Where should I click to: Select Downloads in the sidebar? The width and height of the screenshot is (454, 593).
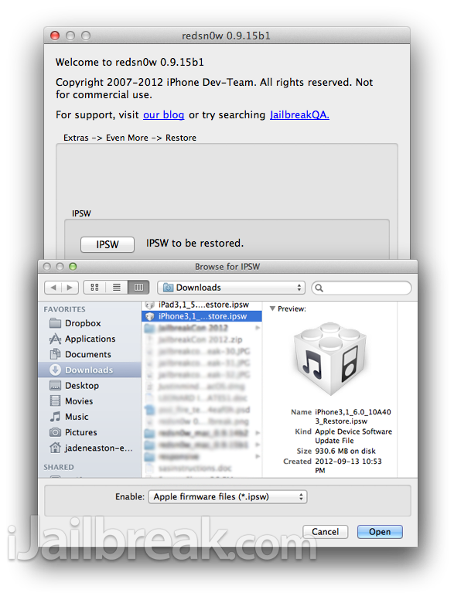point(89,370)
